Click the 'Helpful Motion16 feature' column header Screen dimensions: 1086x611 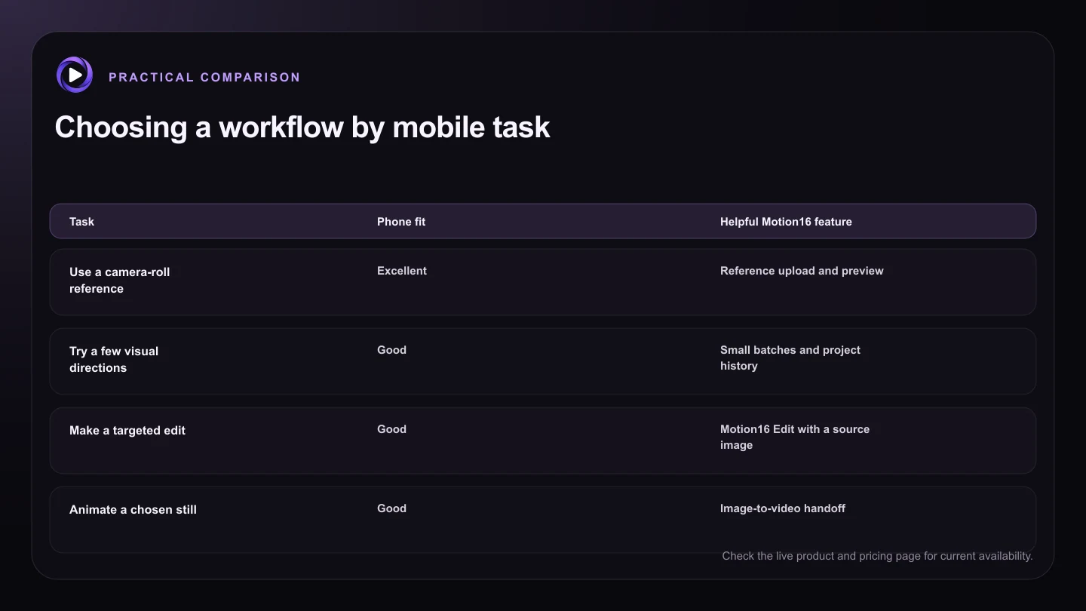point(786,222)
